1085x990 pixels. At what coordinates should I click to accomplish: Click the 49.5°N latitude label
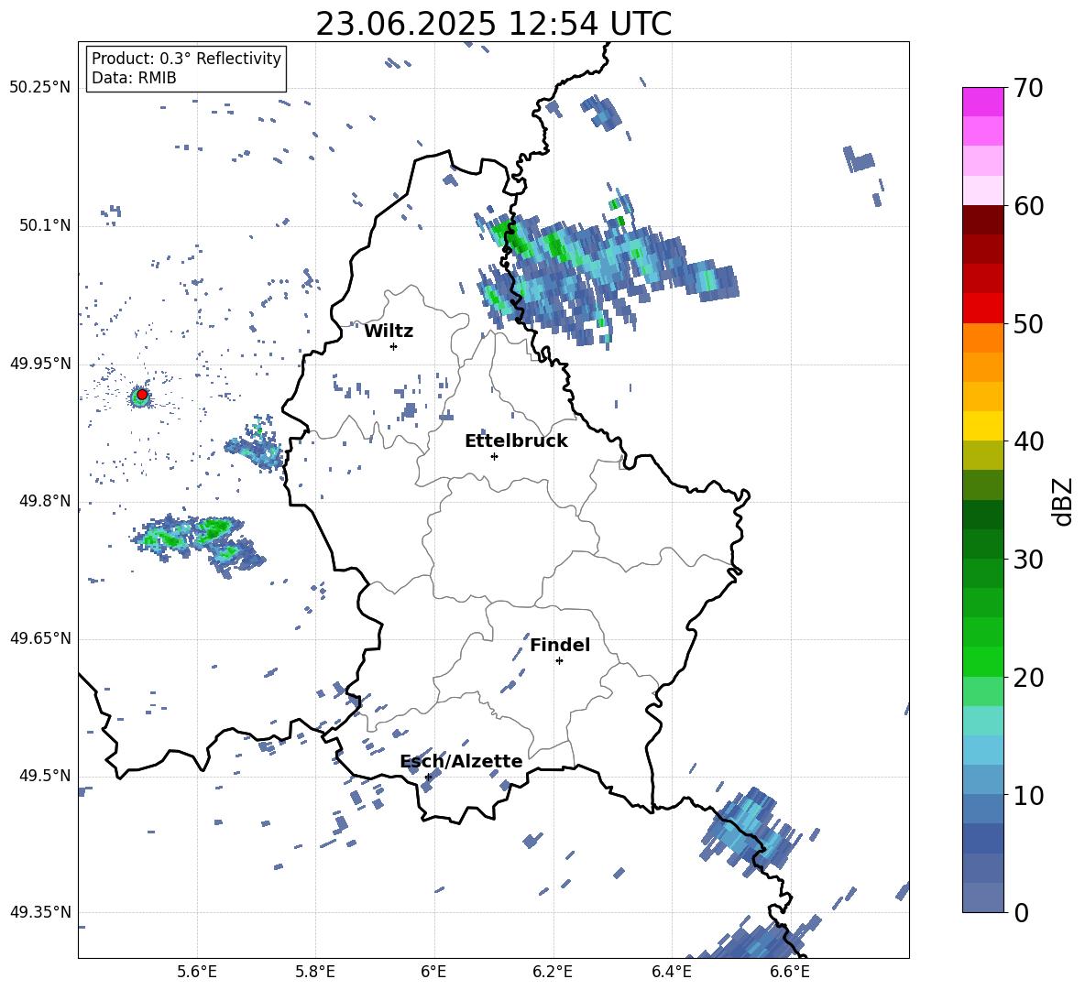pos(44,776)
